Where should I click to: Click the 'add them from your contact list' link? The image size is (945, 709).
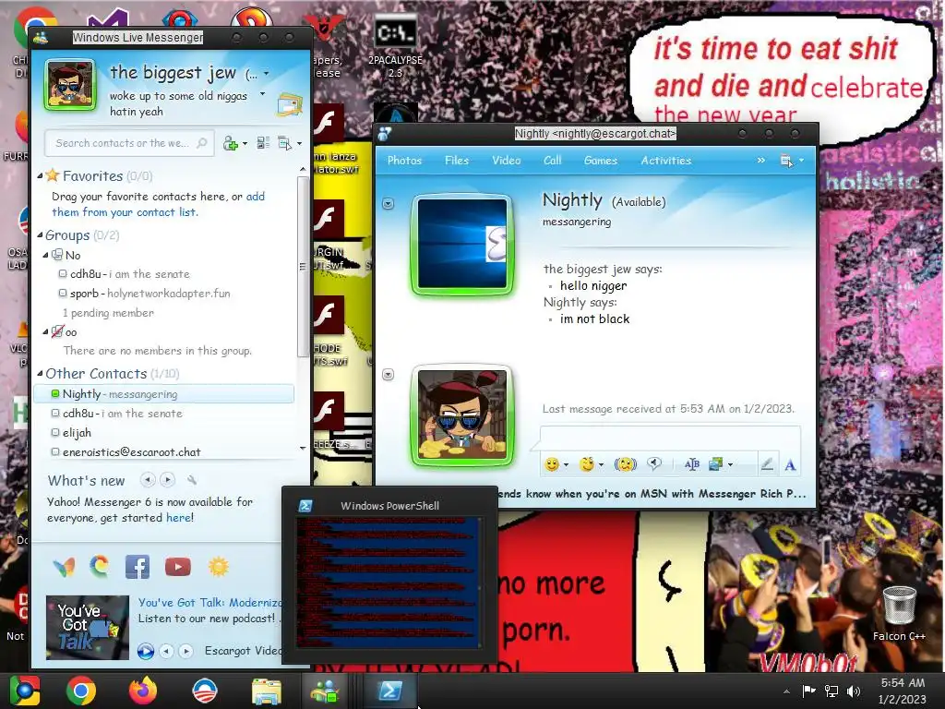tap(158, 204)
